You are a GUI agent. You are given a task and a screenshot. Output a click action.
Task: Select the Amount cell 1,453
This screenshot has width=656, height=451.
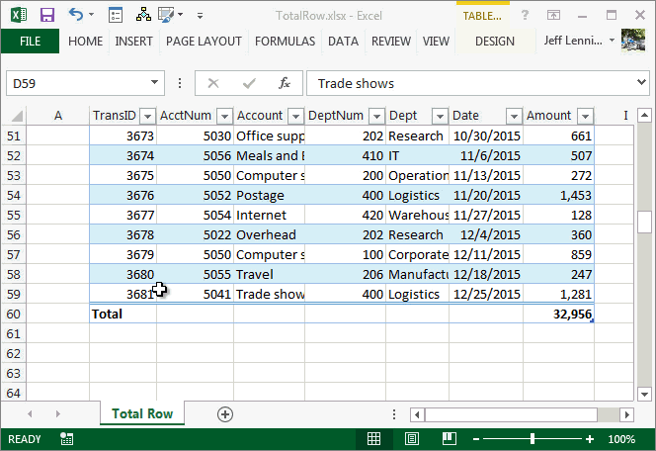click(x=558, y=196)
